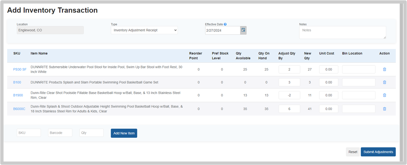Screen dimensions: 407x165
Task: Remove the B6000C row using trash icon
Action: click(x=385, y=109)
